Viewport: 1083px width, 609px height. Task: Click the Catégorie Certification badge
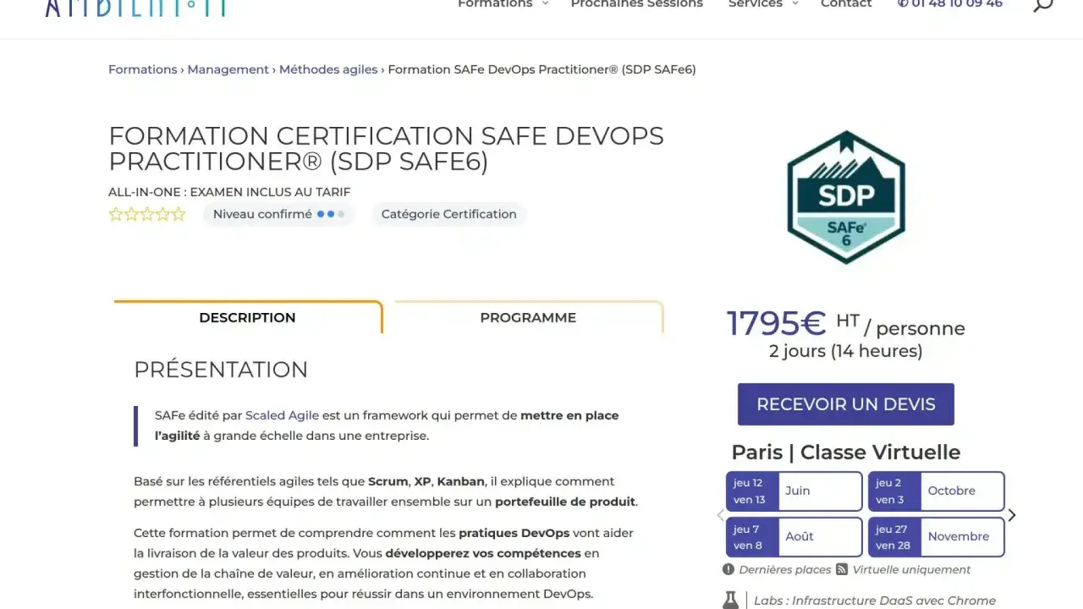[x=448, y=214]
